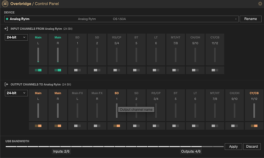Apply the channel changes
264x158 pixels.
point(233,147)
